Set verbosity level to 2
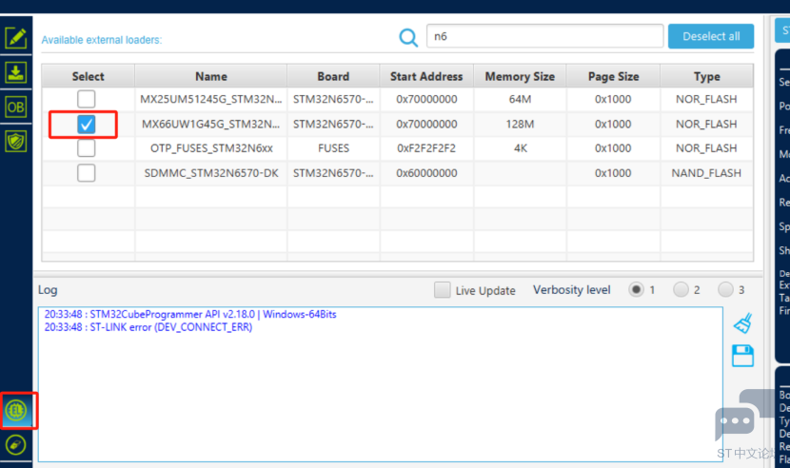The width and height of the screenshot is (790, 468). pyautogui.click(x=681, y=290)
